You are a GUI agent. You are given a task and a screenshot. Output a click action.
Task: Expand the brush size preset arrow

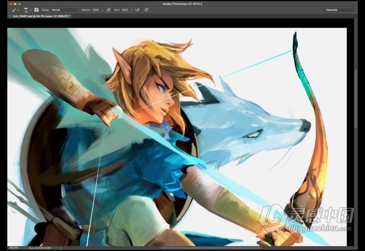(31, 9)
